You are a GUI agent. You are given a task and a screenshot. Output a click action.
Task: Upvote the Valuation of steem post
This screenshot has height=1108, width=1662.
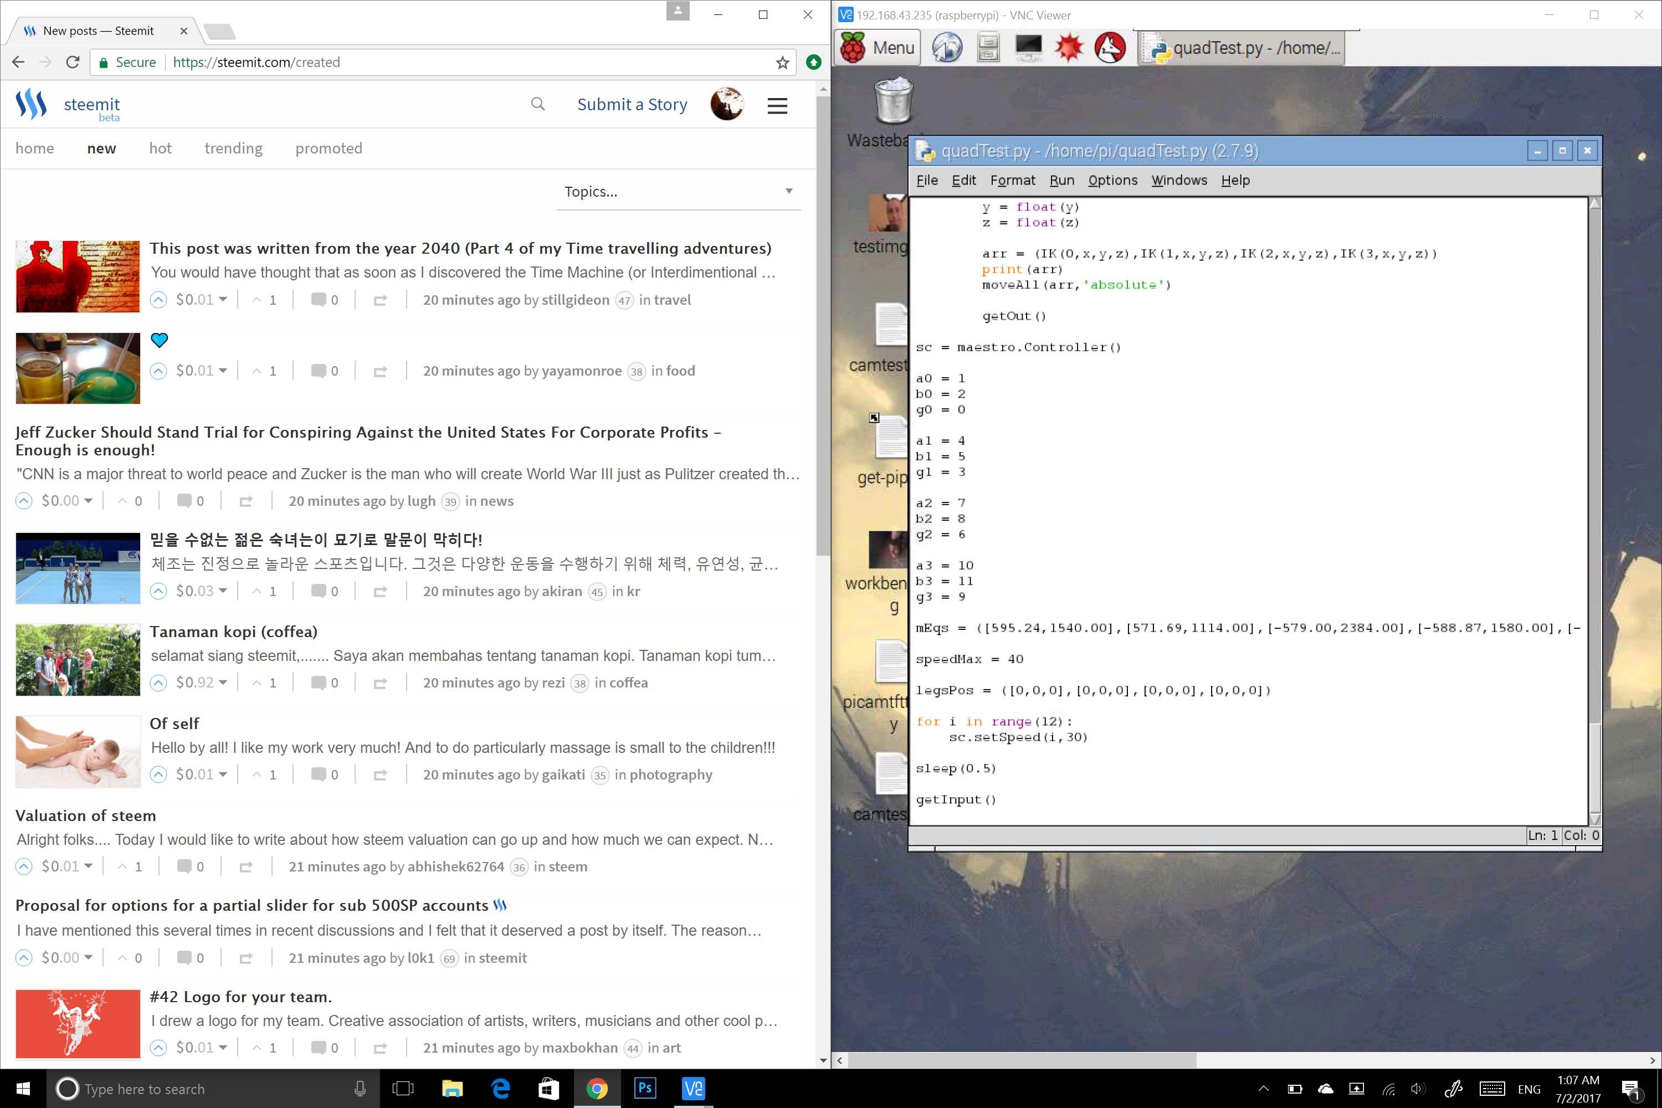24,866
